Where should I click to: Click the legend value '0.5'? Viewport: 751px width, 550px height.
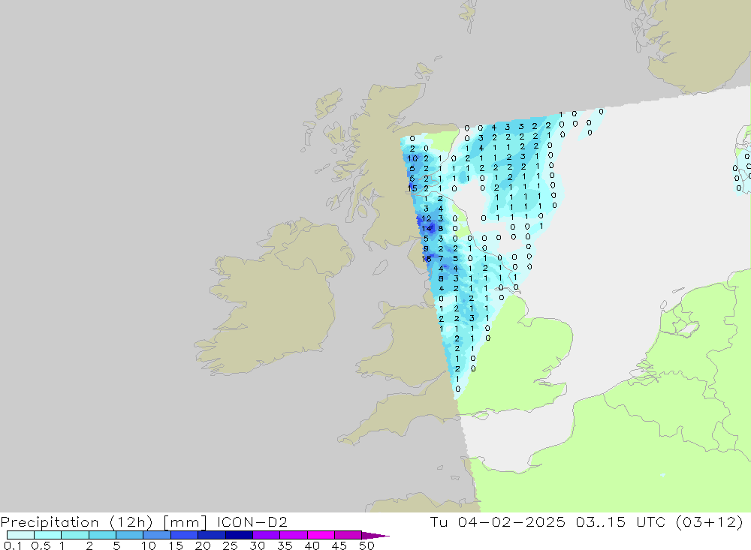coord(41,545)
